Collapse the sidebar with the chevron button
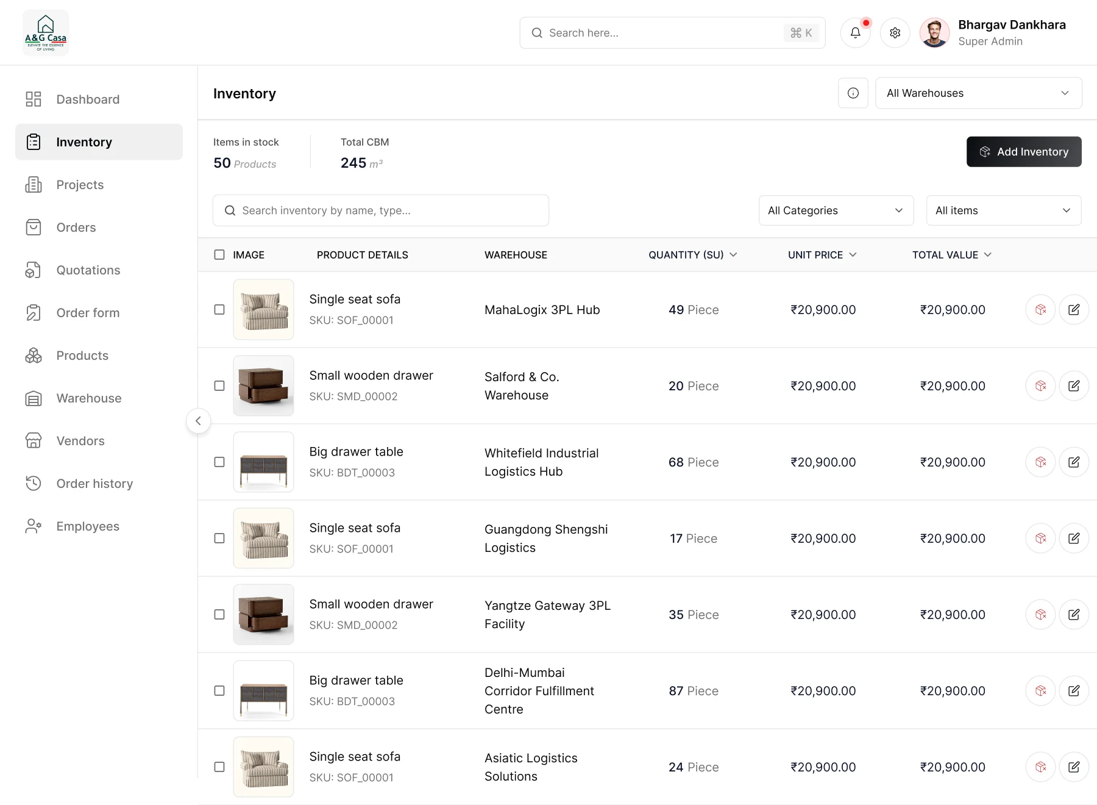Image resolution: width=1097 pixels, height=805 pixels. pyautogui.click(x=198, y=421)
